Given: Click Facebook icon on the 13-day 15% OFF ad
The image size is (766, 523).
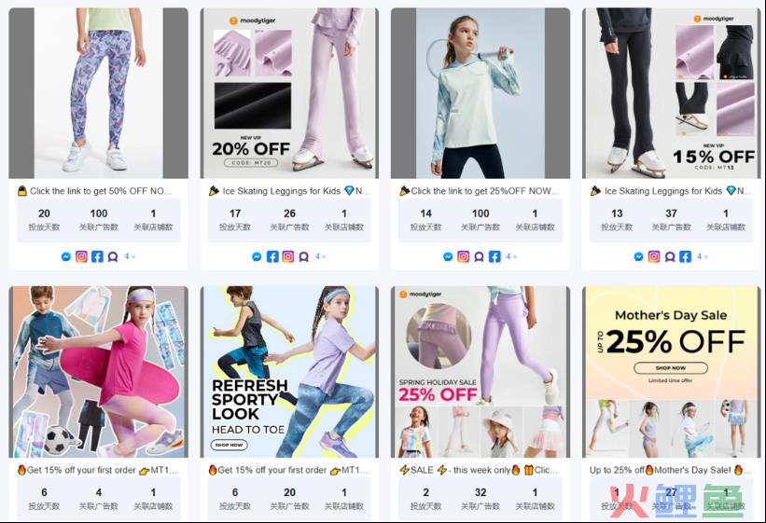Looking at the screenshot, I should click(x=686, y=256).
